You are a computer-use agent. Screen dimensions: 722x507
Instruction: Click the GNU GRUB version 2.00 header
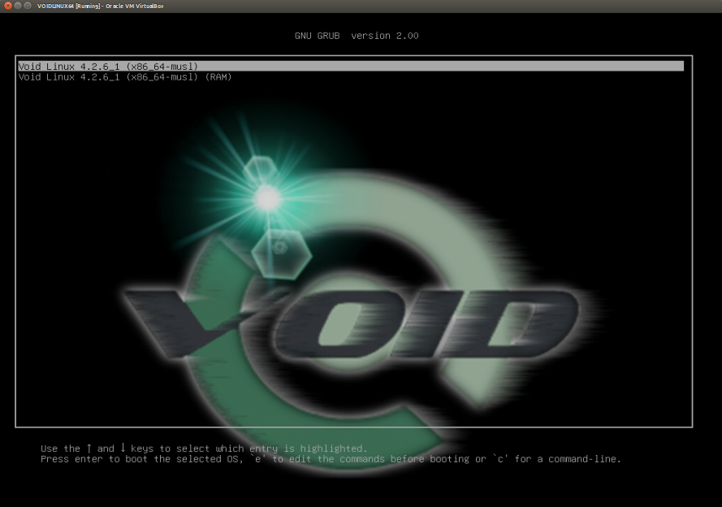pyautogui.click(x=357, y=37)
